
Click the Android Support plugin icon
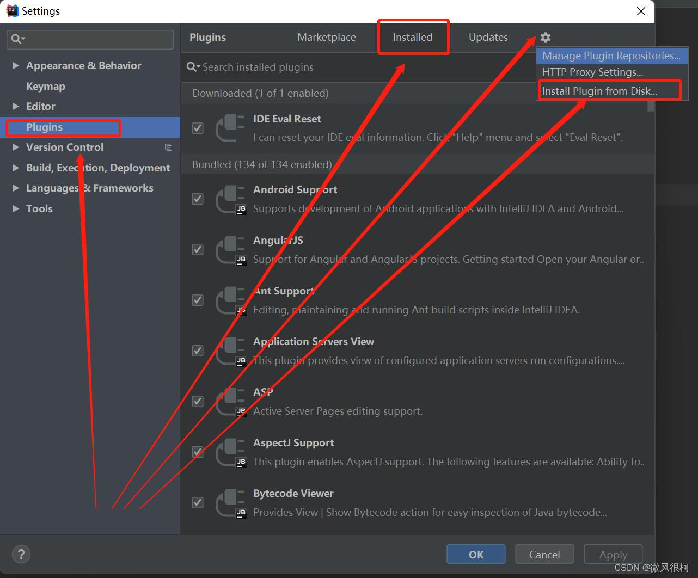[230, 199]
